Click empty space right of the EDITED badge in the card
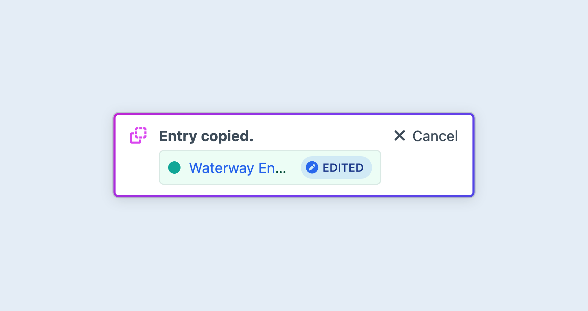The image size is (588, 311). pos(376,168)
